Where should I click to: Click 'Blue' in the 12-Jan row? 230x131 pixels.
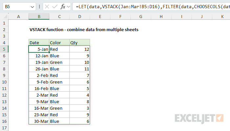(x=59, y=56)
